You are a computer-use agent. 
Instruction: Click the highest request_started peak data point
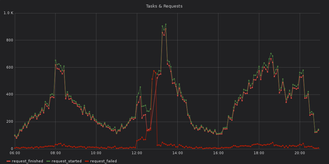tap(166, 24)
